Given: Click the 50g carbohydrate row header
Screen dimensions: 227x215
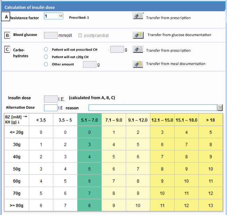Looking at the screenshot, I should tap(16, 169).
